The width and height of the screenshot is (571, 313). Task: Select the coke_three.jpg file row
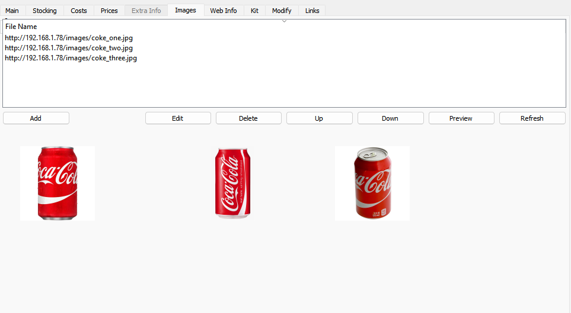(284, 58)
